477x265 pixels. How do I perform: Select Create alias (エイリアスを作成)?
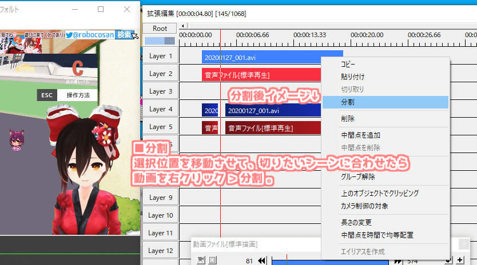[x=363, y=252]
